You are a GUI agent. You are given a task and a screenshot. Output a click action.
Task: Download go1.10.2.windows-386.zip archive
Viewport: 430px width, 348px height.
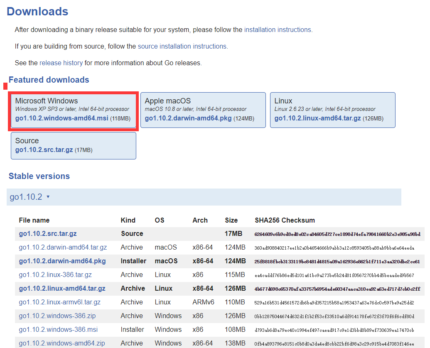pyautogui.click(x=57, y=316)
